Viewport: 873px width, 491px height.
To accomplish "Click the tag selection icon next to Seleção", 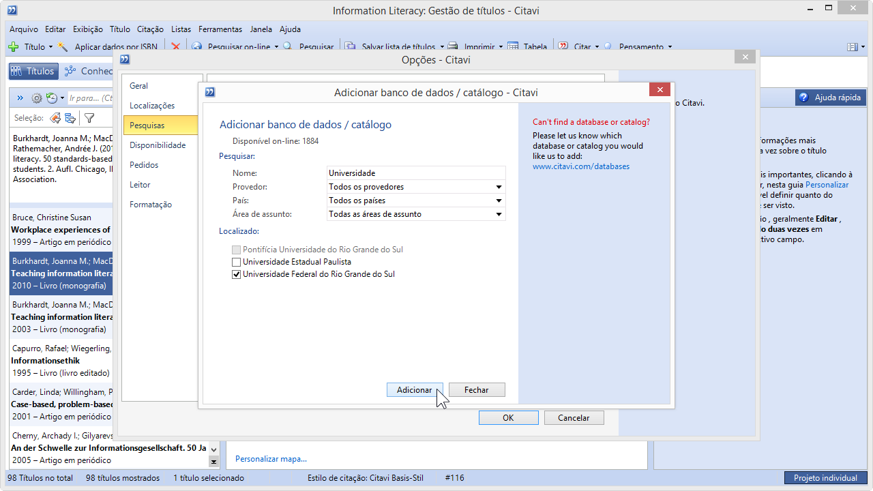I will (x=55, y=118).
